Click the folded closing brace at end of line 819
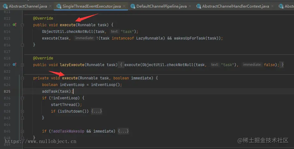This screenshot has height=149, width=294. point(282,65)
